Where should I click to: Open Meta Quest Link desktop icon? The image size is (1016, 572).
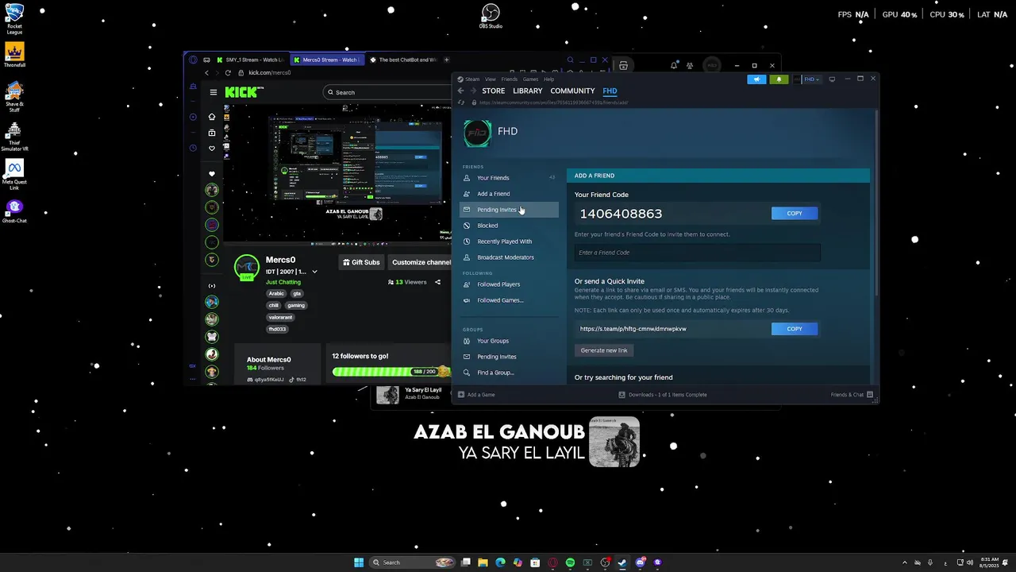point(14,175)
